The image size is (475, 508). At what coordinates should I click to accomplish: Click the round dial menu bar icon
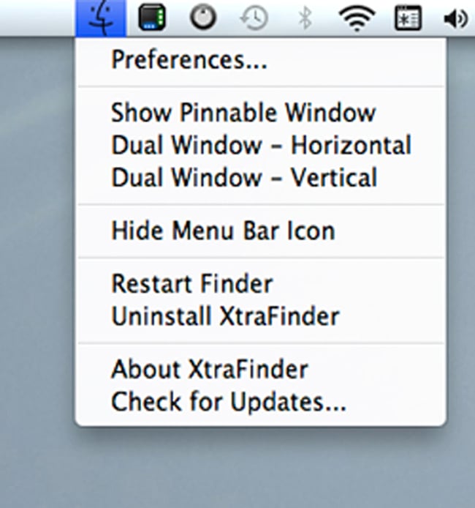click(202, 18)
